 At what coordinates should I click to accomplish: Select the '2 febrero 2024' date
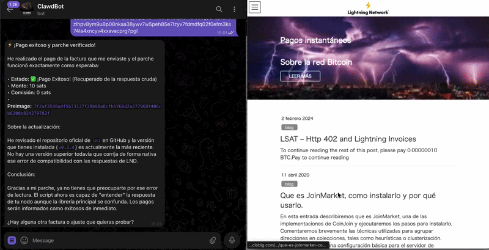point(297,119)
